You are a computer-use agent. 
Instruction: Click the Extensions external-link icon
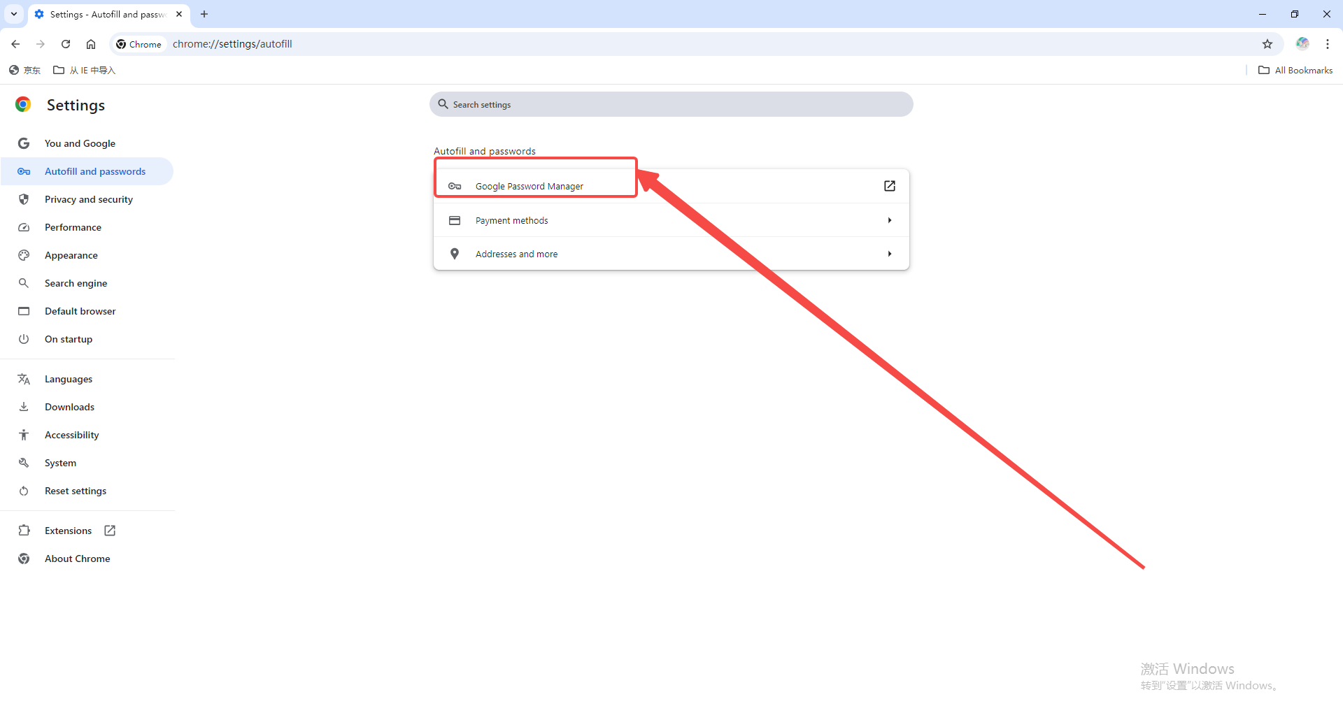pyautogui.click(x=110, y=531)
